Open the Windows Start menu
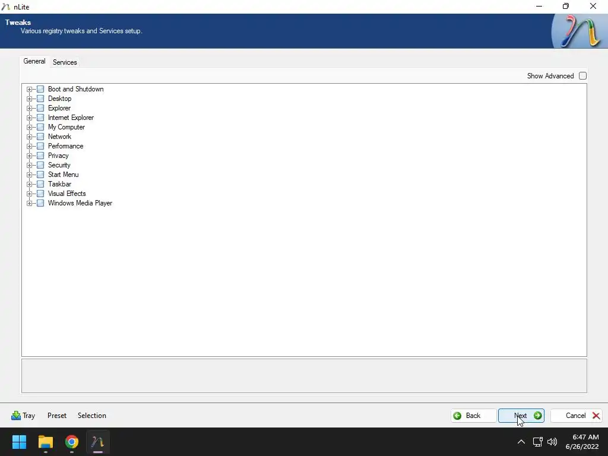Image resolution: width=608 pixels, height=456 pixels. click(19, 442)
